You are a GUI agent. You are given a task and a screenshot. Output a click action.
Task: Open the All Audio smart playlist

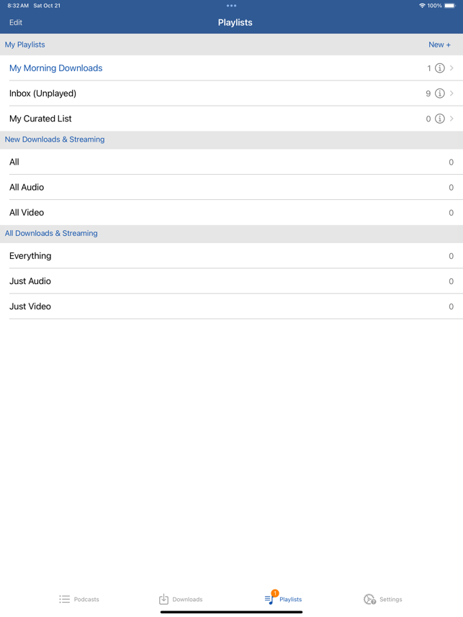pyautogui.click(x=231, y=187)
